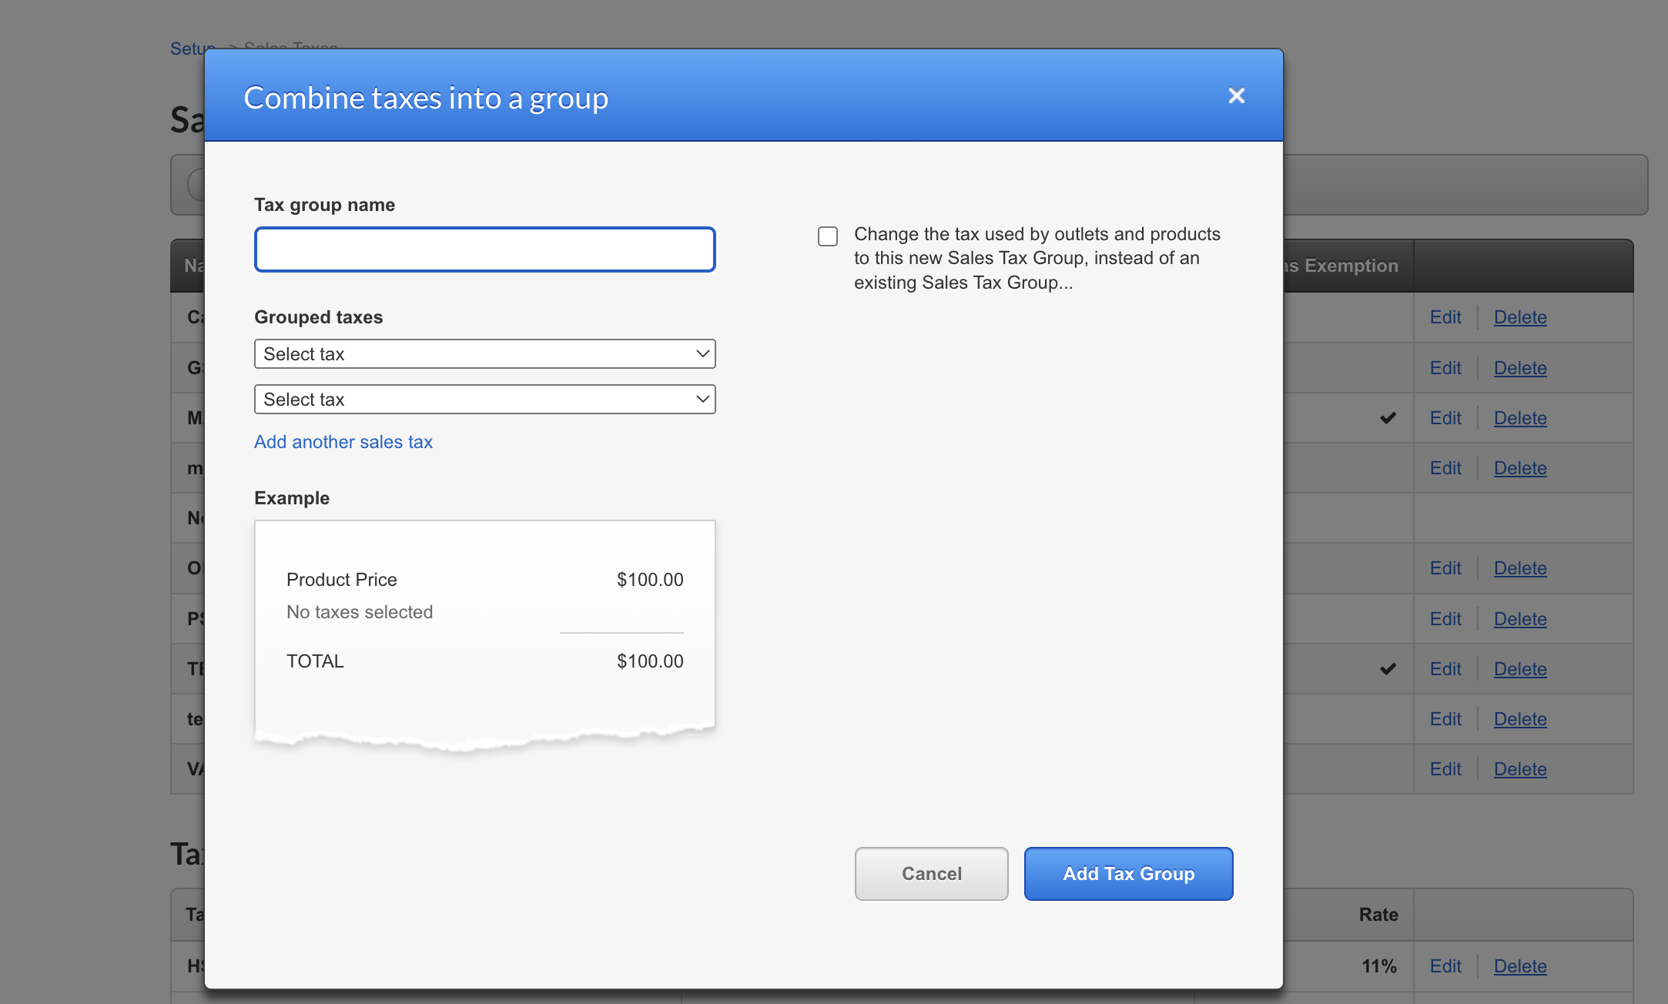Image resolution: width=1668 pixels, height=1004 pixels.
Task: Click Edit next to the 11% rate
Action: [x=1445, y=966]
